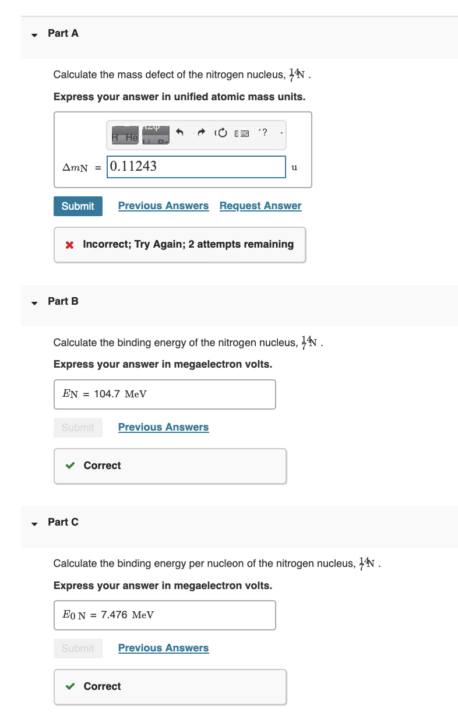Viewport: 458px width, 712px height.
Task: Open Previous Answers for Part A
Action: click(x=163, y=206)
